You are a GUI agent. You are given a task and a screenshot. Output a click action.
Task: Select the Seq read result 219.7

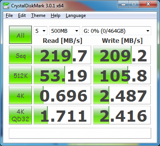pos(62,55)
